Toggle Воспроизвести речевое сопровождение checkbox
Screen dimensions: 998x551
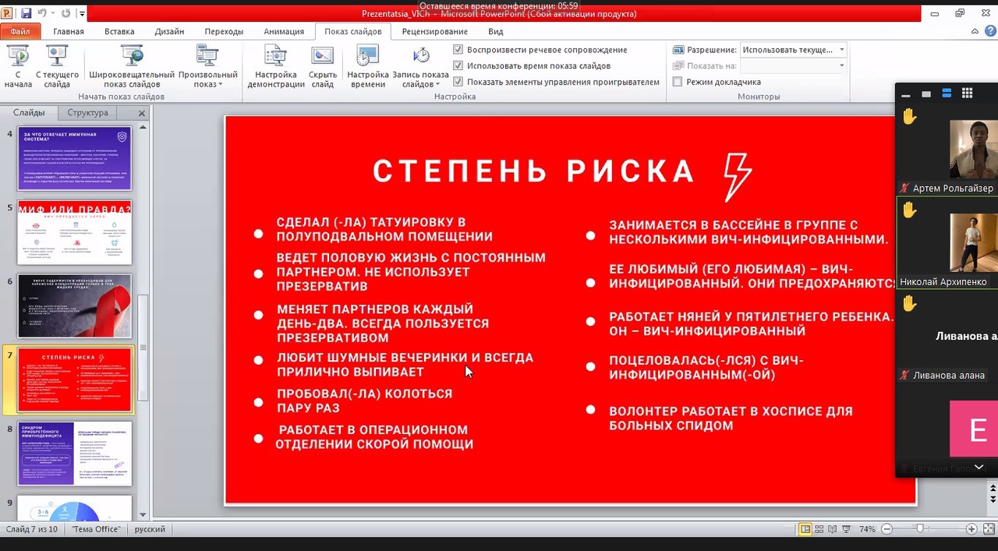[x=458, y=50]
